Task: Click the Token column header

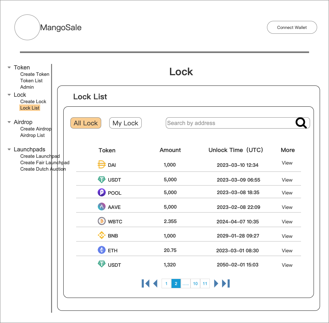Action: point(107,150)
